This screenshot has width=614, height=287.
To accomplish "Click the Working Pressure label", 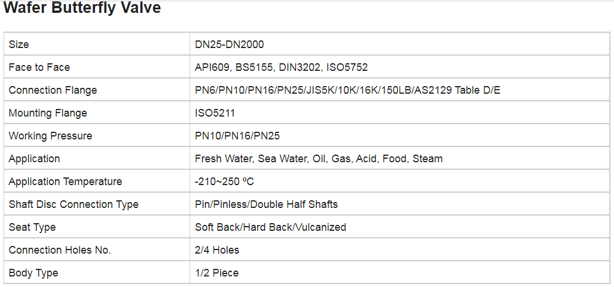I will [50, 136].
